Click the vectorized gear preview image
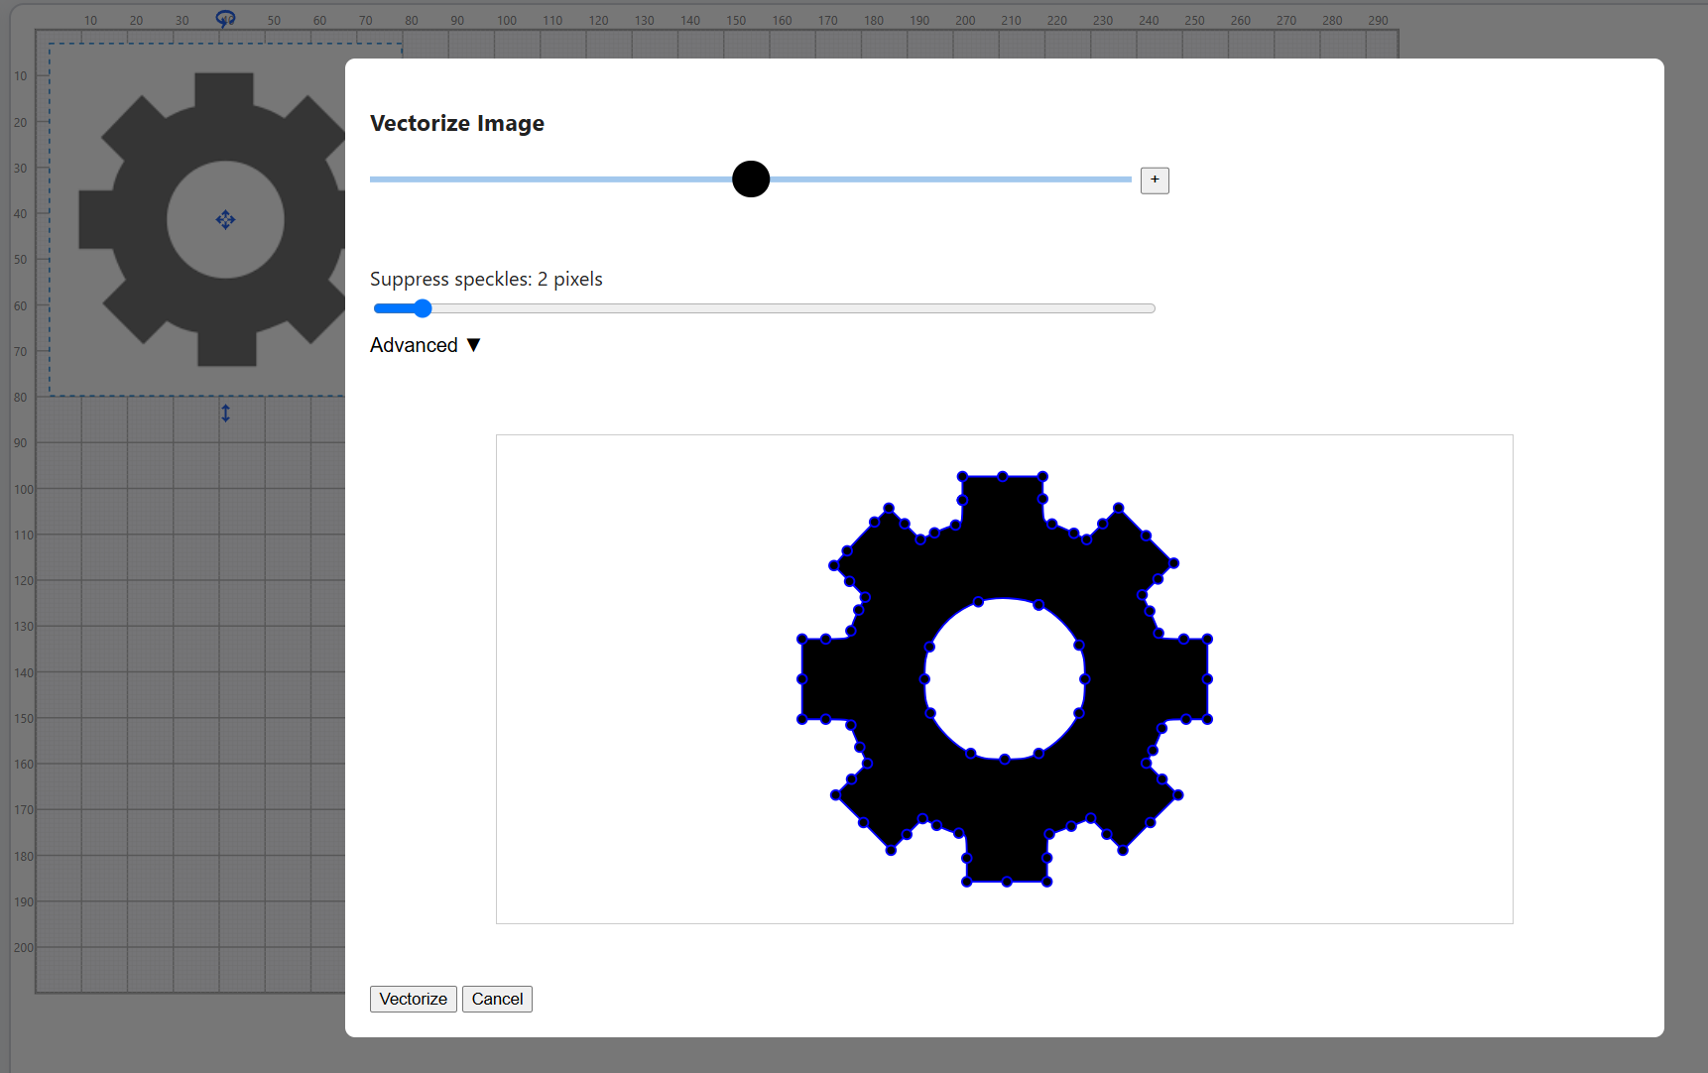 pyautogui.click(x=1004, y=679)
